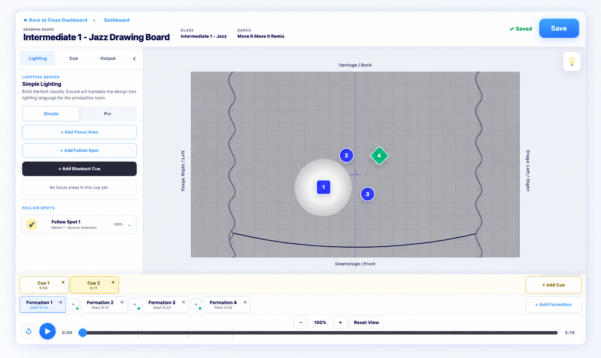Select the Cue 1 card

(x=44, y=285)
